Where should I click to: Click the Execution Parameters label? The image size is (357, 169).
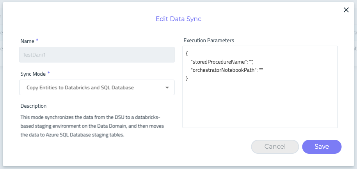(x=208, y=41)
